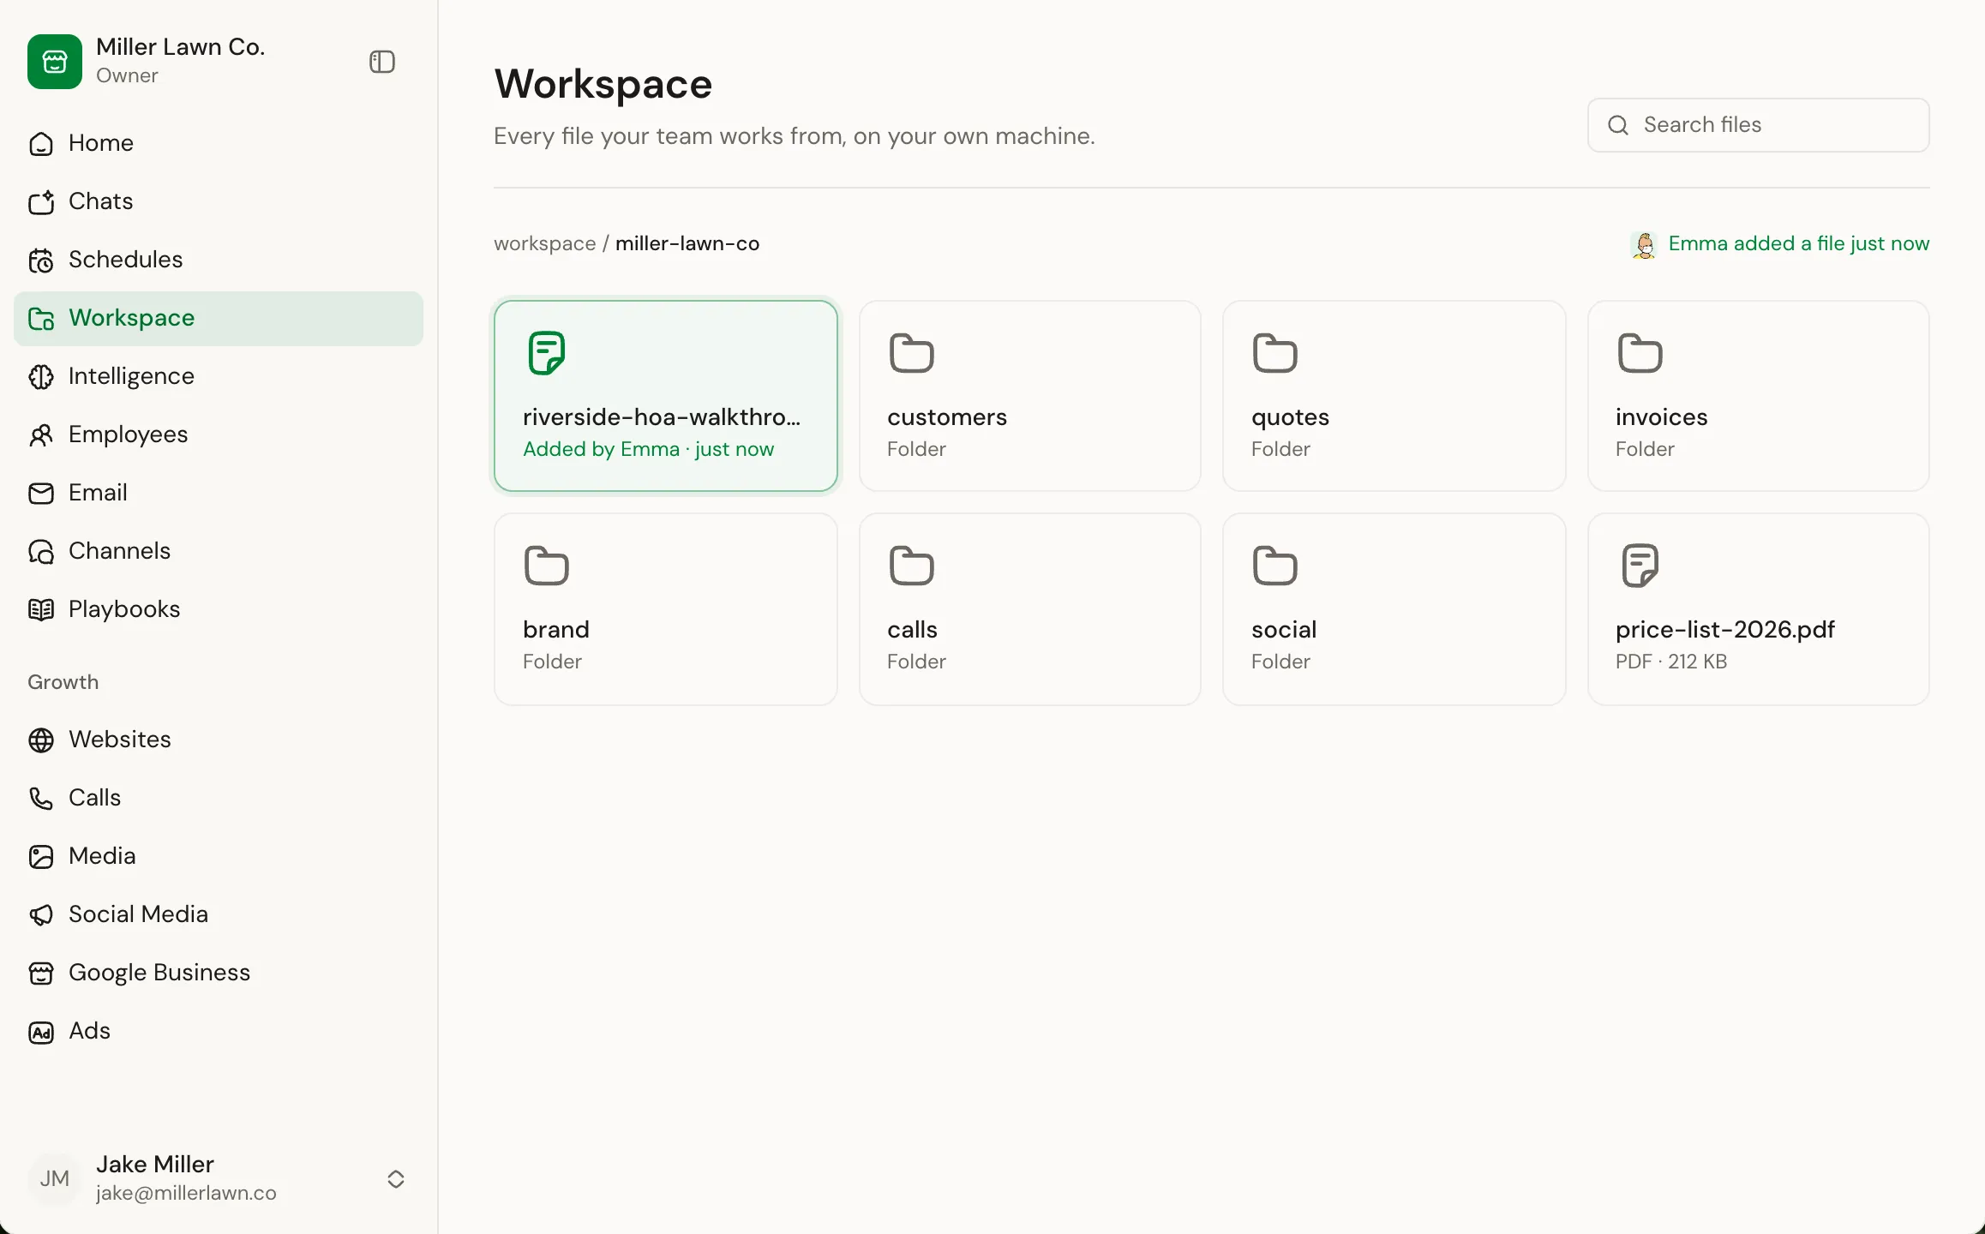Open the customers folder card
Image resolution: width=1985 pixels, height=1234 pixels.
click(1029, 396)
